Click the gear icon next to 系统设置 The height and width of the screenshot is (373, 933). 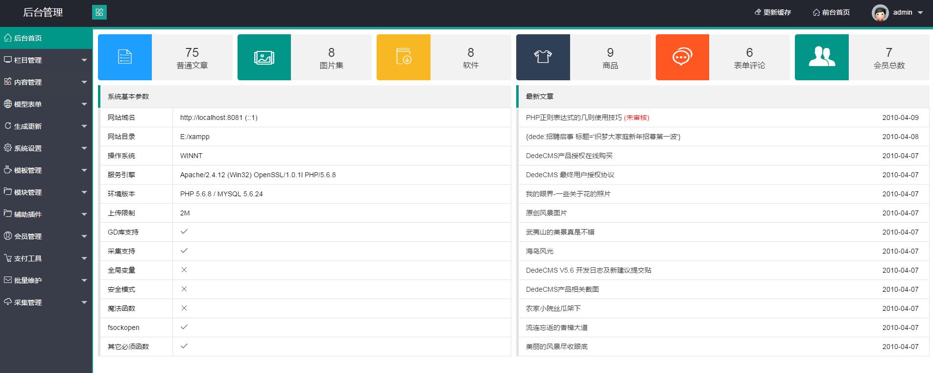point(8,148)
